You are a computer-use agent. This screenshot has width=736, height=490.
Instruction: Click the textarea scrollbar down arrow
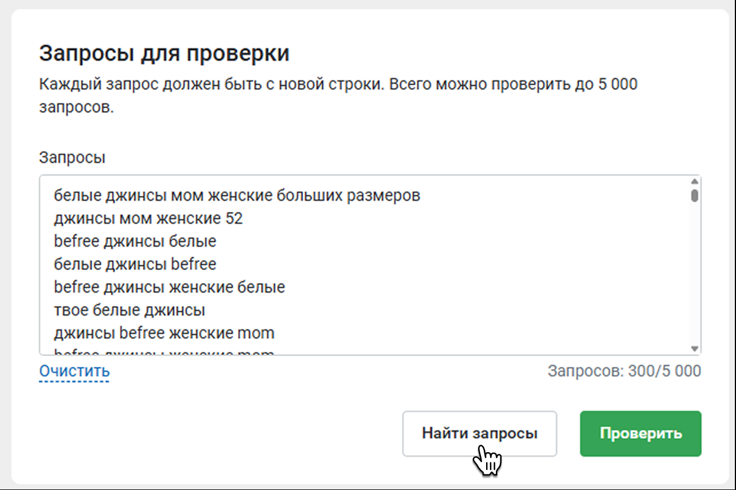point(694,348)
